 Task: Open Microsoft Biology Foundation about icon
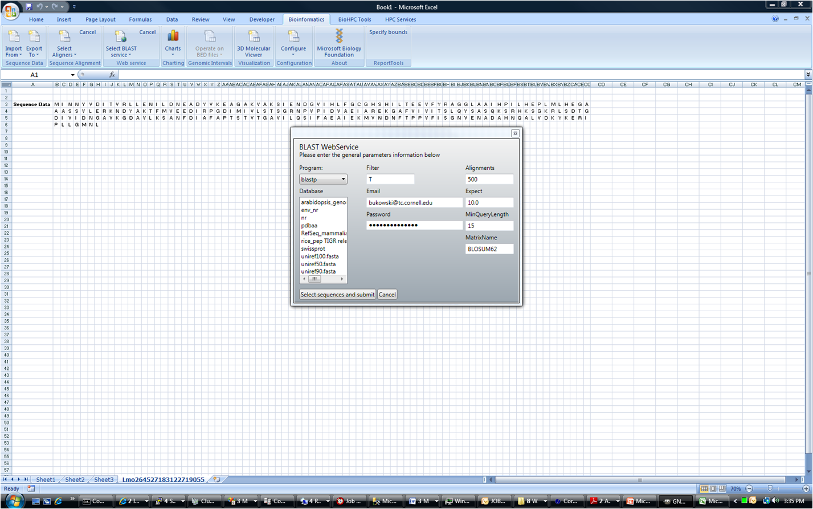pyautogui.click(x=339, y=36)
